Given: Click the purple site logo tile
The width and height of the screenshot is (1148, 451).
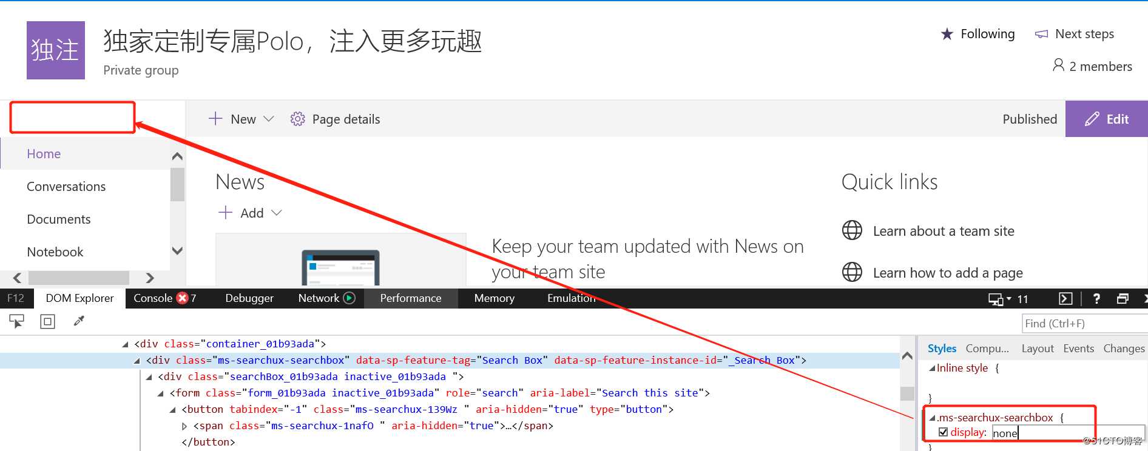Looking at the screenshot, I should tap(56, 50).
